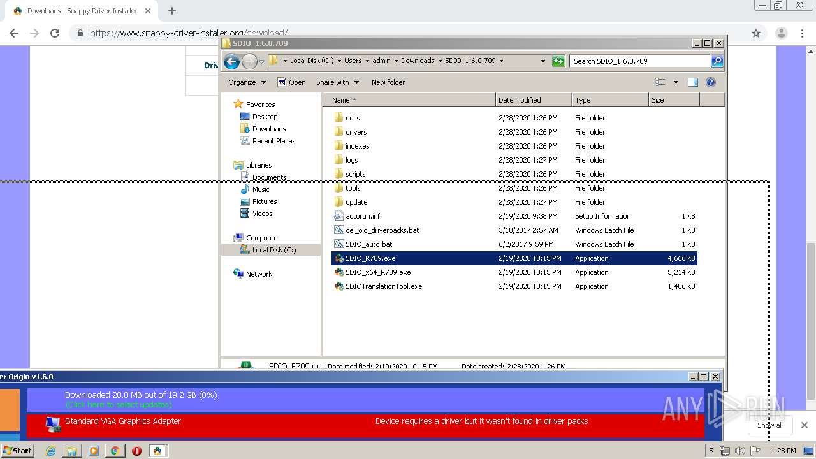Toggle the preview pane icon

(x=693, y=82)
